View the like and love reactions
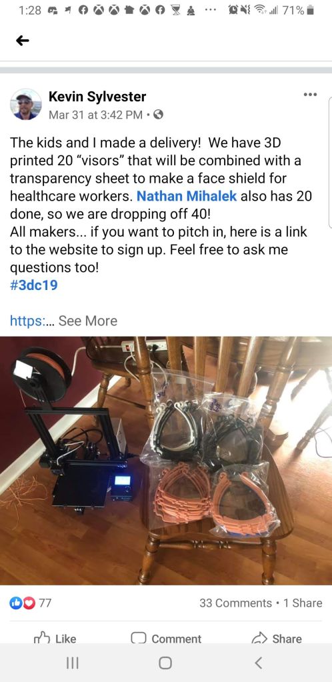Viewport: 332px width, 682px height. (x=31, y=603)
